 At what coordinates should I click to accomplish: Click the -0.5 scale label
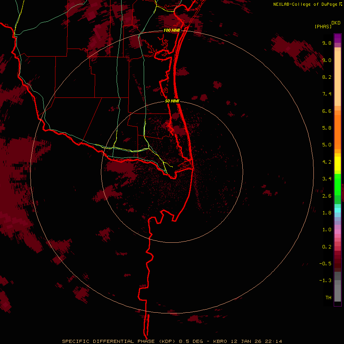325,264
